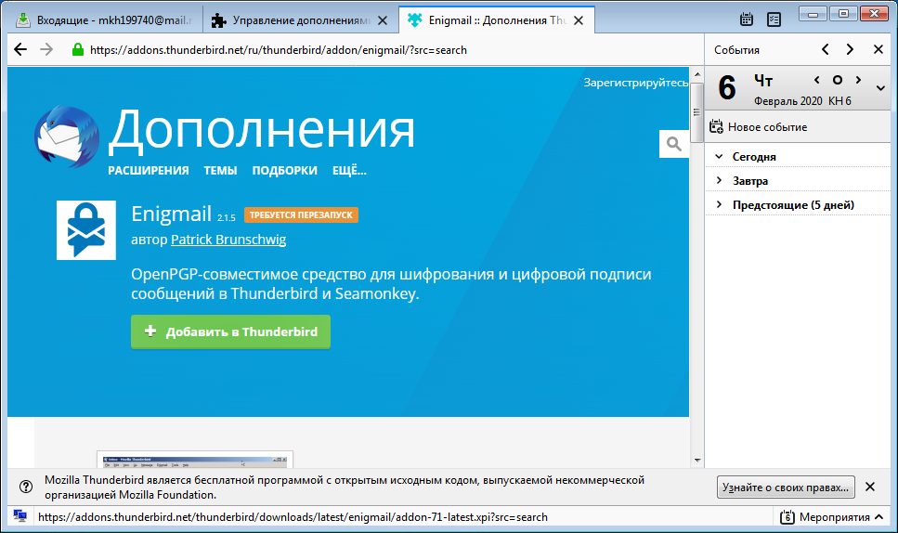Jump to today using circle button
This screenshot has height=533, width=898.
(838, 80)
